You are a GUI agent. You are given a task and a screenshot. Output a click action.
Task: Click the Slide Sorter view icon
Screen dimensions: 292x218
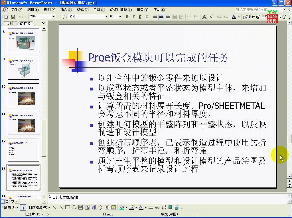tap(8, 201)
